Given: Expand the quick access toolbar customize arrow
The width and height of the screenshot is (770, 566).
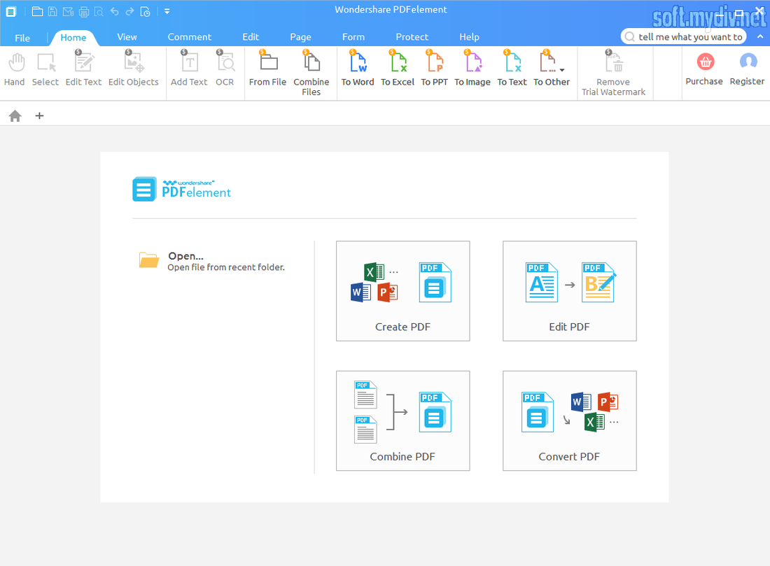Looking at the screenshot, I should coord(167,11).
